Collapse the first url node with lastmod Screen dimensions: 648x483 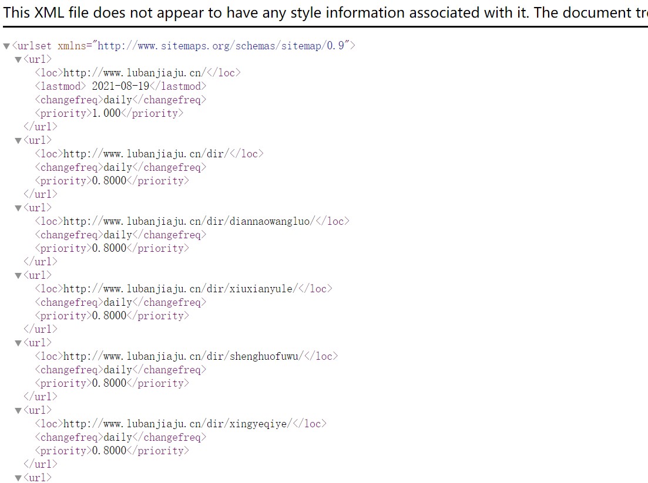click(x=18, y=59)
